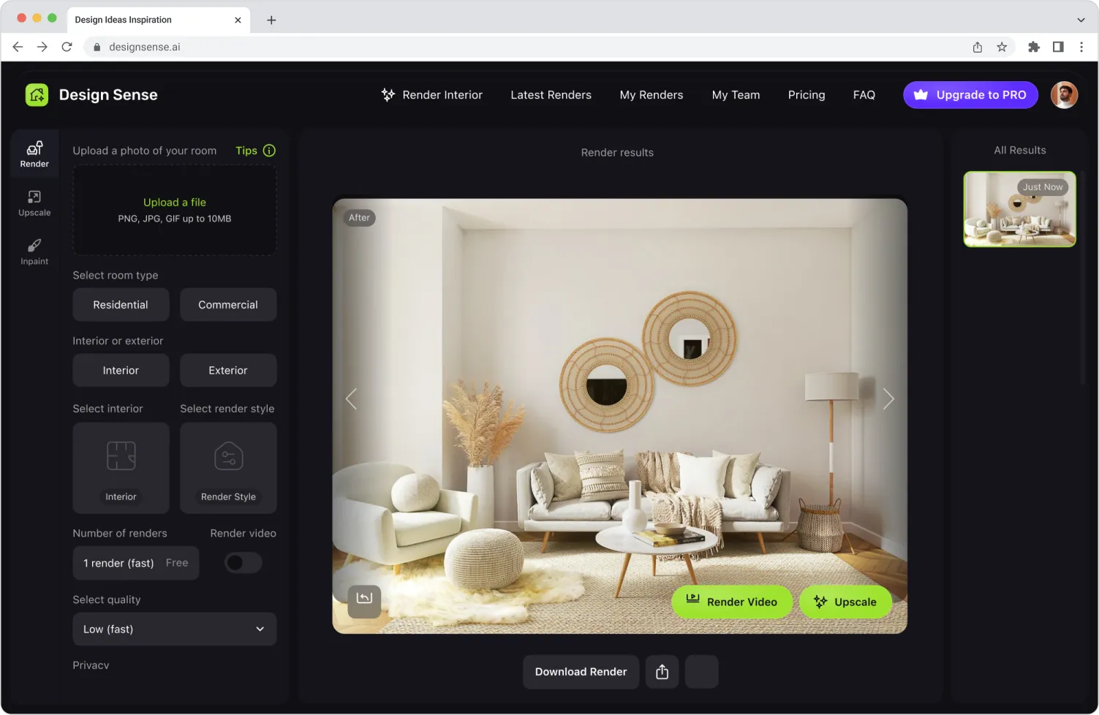
Task: Click Upgrade to PRO button
Action: [970, 95]
